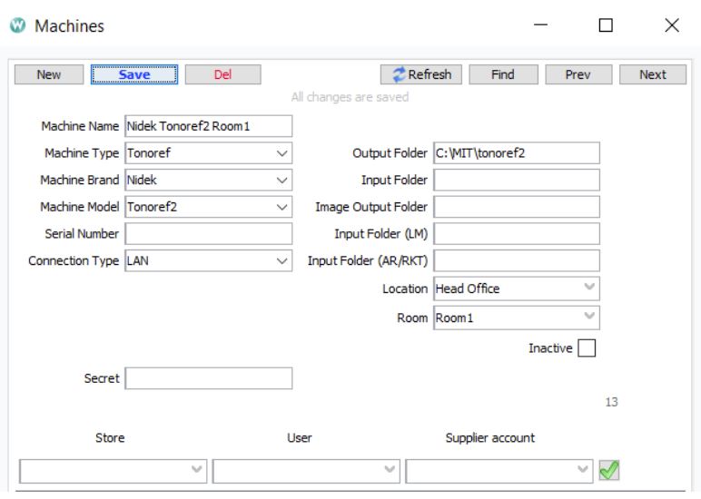The height and width of the screenshot is (499, 701).
Task: Click the Secret input field
Action: (208, 378)
